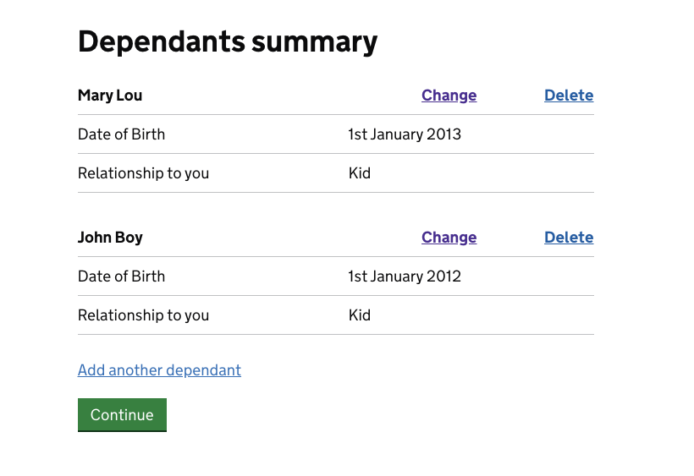Click the year 2012 in John Boy's birth date
This screenshot has width=694, height=476.
coord(443,276)
